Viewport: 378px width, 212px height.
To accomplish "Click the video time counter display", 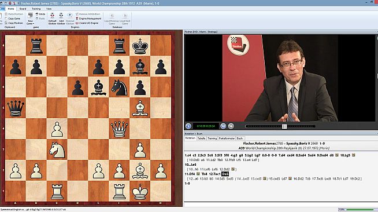I will point(206,126).
